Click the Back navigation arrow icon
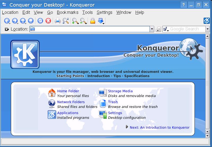This screenshot has width=212, height=147. click(x=7, y=21)
